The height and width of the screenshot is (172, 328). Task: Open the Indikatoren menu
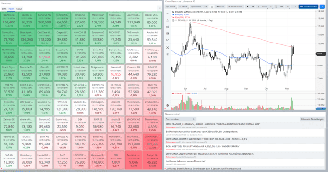pos(235,7)
